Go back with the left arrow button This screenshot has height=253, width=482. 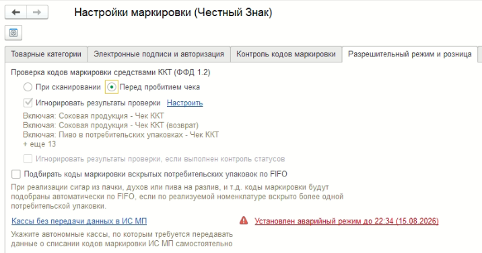click(x=15, y=12)
